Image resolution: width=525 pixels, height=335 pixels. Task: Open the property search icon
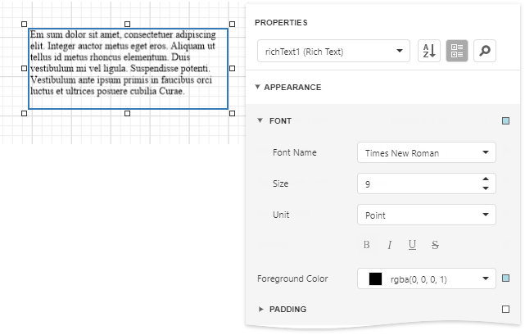tap(485, 51)
